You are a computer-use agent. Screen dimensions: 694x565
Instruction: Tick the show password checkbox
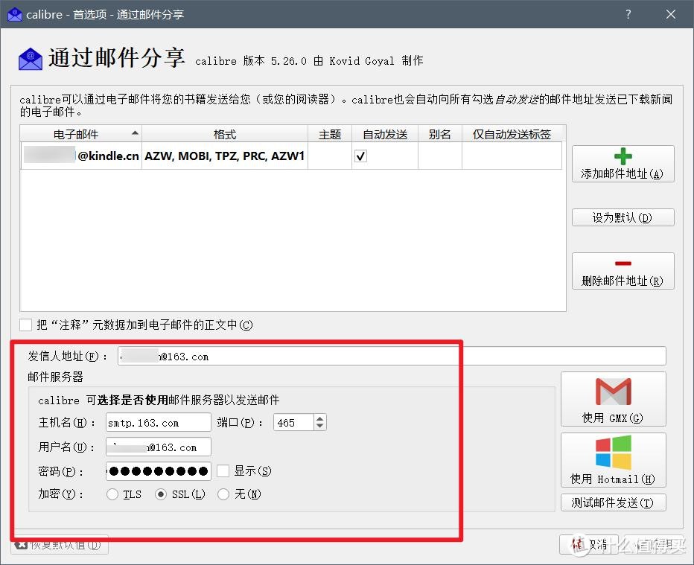(x=223, y=470)
